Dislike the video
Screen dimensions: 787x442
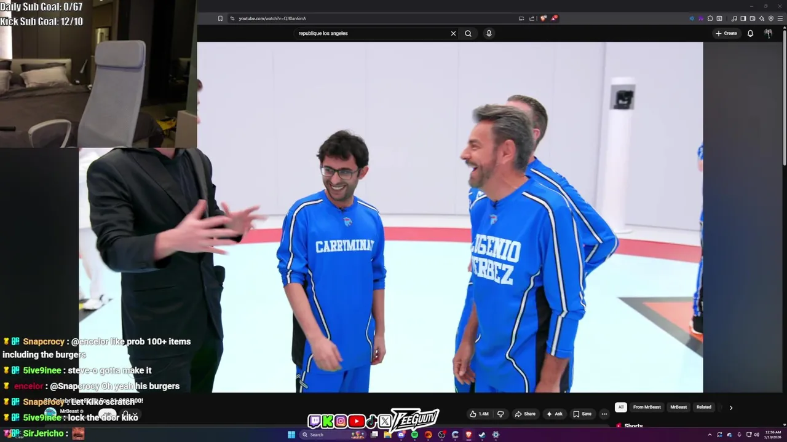coord(500,414)
